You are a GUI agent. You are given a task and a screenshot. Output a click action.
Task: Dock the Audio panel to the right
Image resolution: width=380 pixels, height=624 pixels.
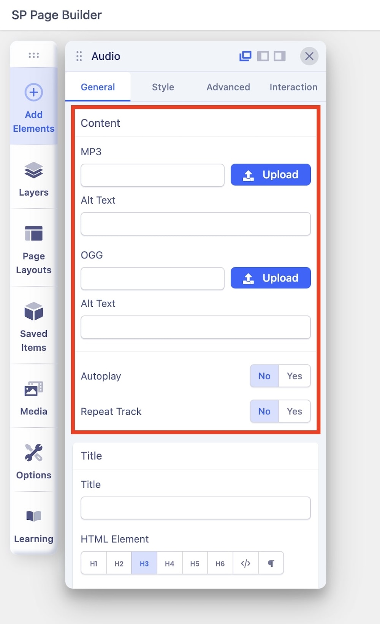coord(280,56)
